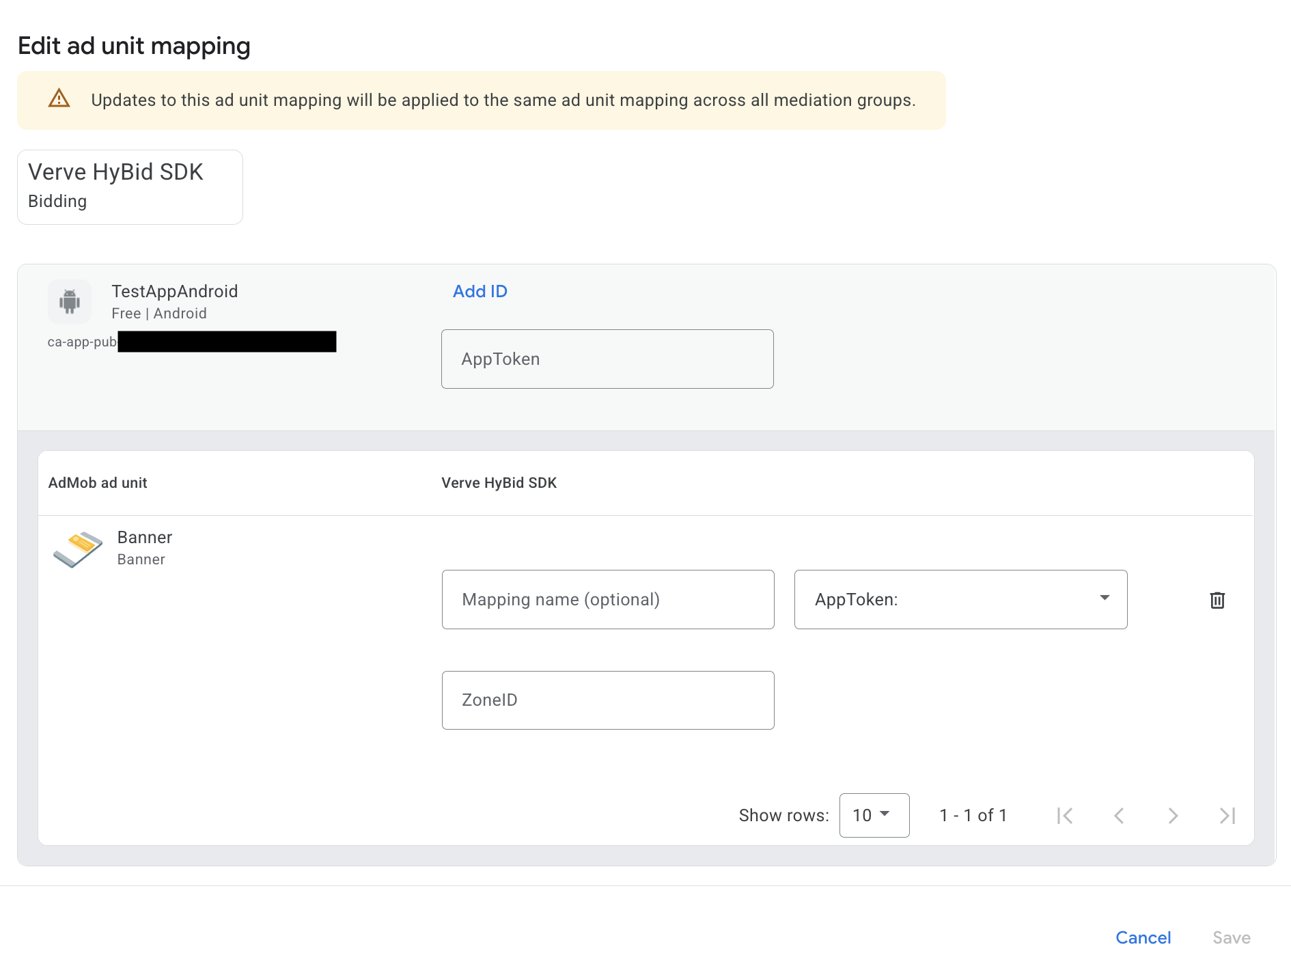
Task: Click the Cancel button
Action: coord(1143,937)
